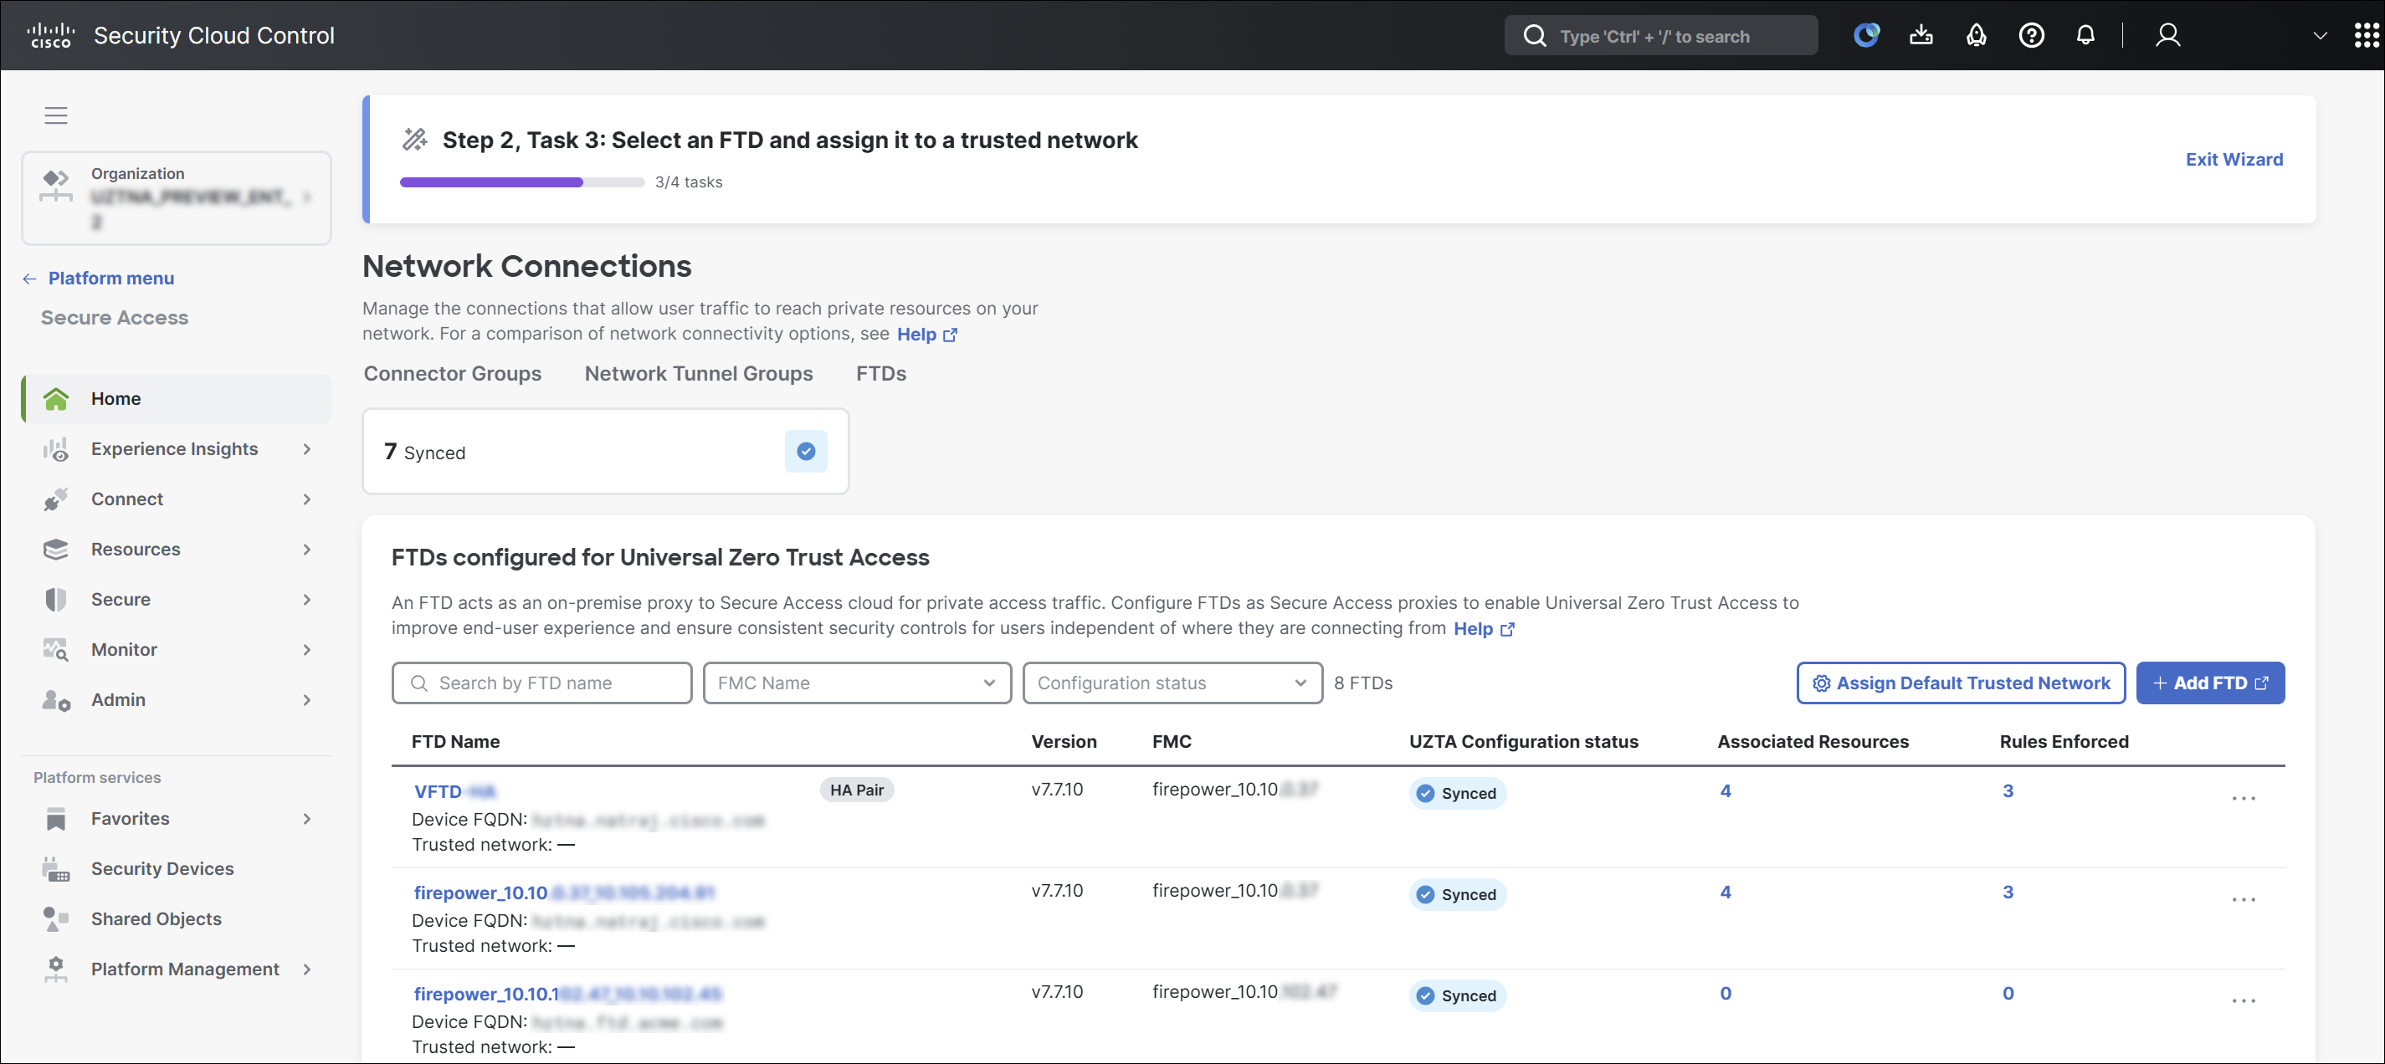Click Assign Default Trusted Network button

(x=1960, y=683)
